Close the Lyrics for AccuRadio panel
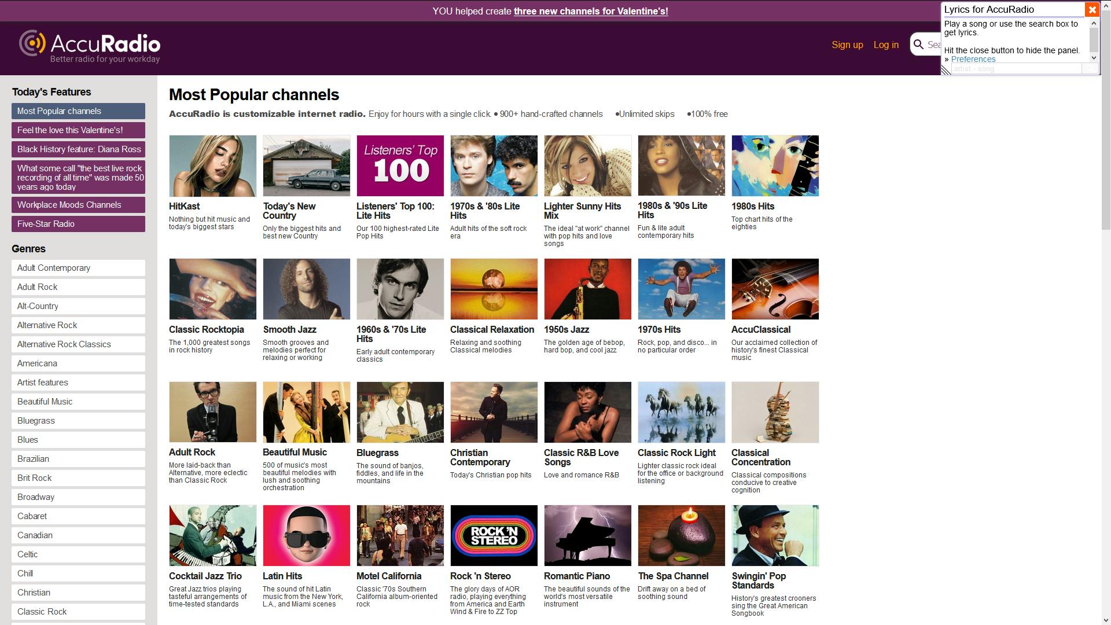The height and width of the screenshot is (625, 1111). pyautogui.click(x=1092, y=9)
